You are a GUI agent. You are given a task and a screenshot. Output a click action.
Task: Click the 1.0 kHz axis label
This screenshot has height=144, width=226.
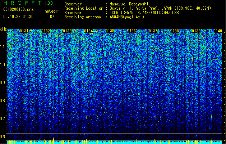click(x=3, y=65)
